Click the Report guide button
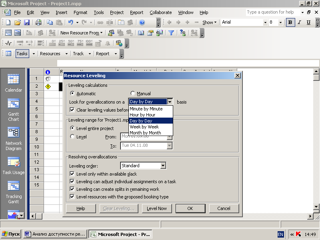Viewport: 320px width, 240px height. pos(103,54)
